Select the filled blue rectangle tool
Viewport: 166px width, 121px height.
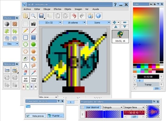tap(33, 38)
